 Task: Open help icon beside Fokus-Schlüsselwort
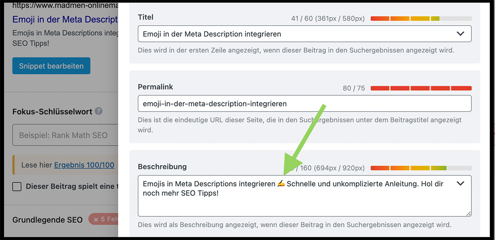99,111
